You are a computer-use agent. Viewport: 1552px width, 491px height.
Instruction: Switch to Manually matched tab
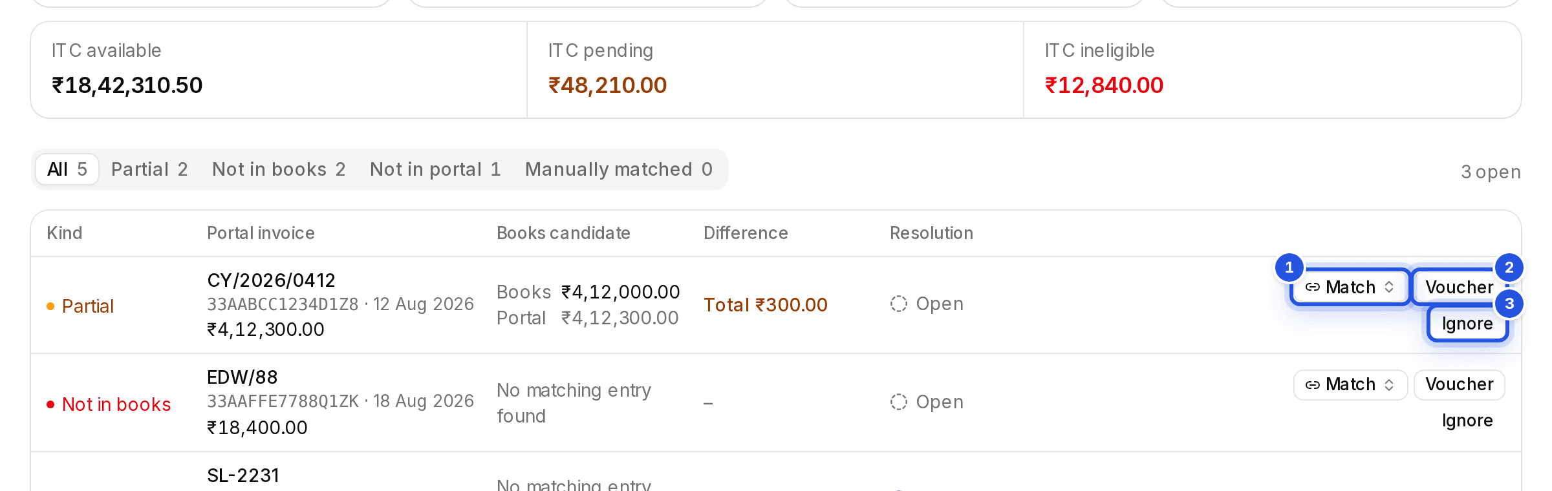[619, 169]
